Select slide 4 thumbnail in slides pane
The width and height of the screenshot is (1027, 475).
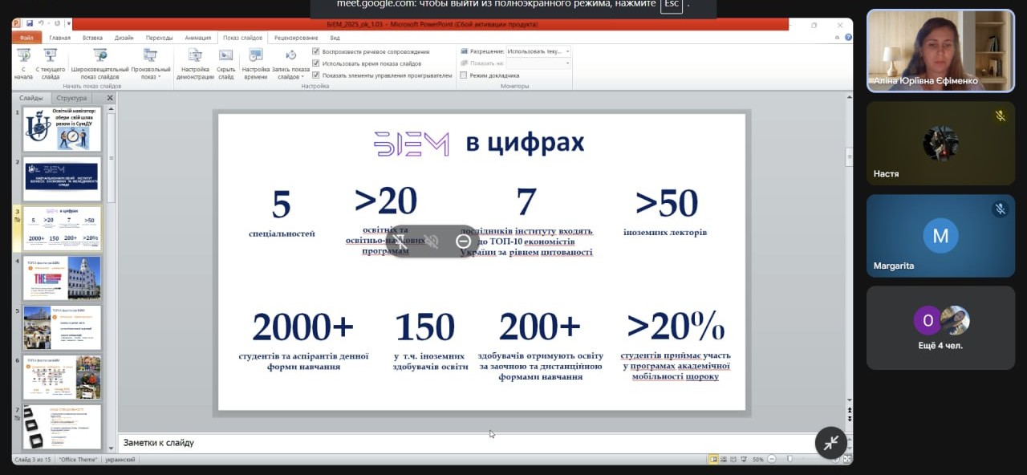coord(62,278)
